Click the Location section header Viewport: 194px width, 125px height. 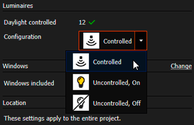[14, 103]
